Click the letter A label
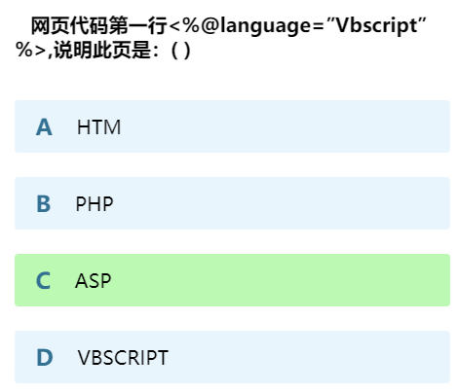 pyautogui.click(x=44, y=127)
